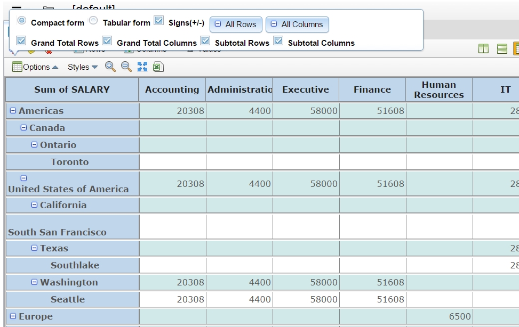Toggle the Signs(+/-) checkbox
519x327 pixels.
159,21
